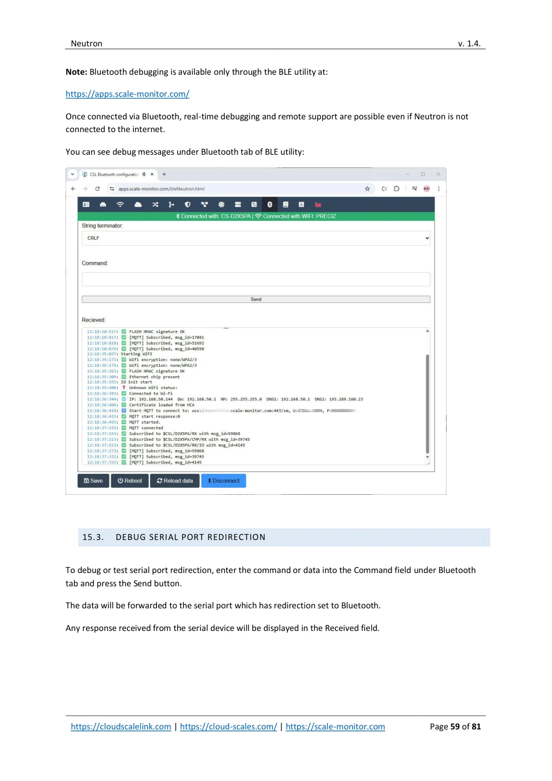Open the cloud settings icon
The height and width of the screenshot is (781, 552).
point(138,205)
